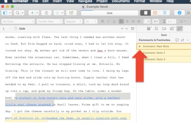Open the Inspector with the blue info icon
The height and width of the screenshot is (128, 191).
[179, 13]
